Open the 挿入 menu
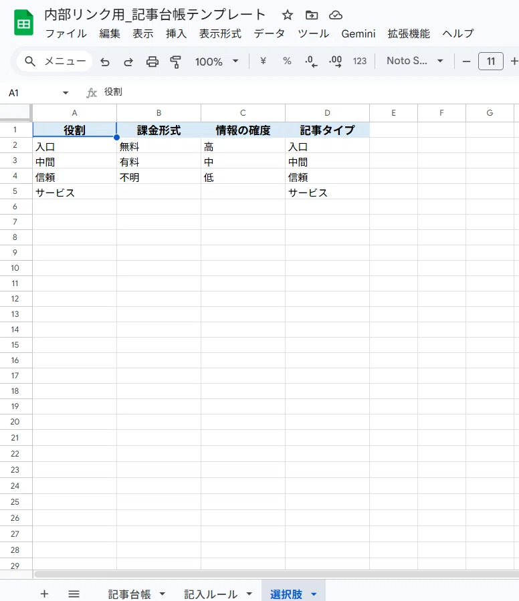Image resolution: width=519 pixels, height=601 pixels. (x=177, y=33)
